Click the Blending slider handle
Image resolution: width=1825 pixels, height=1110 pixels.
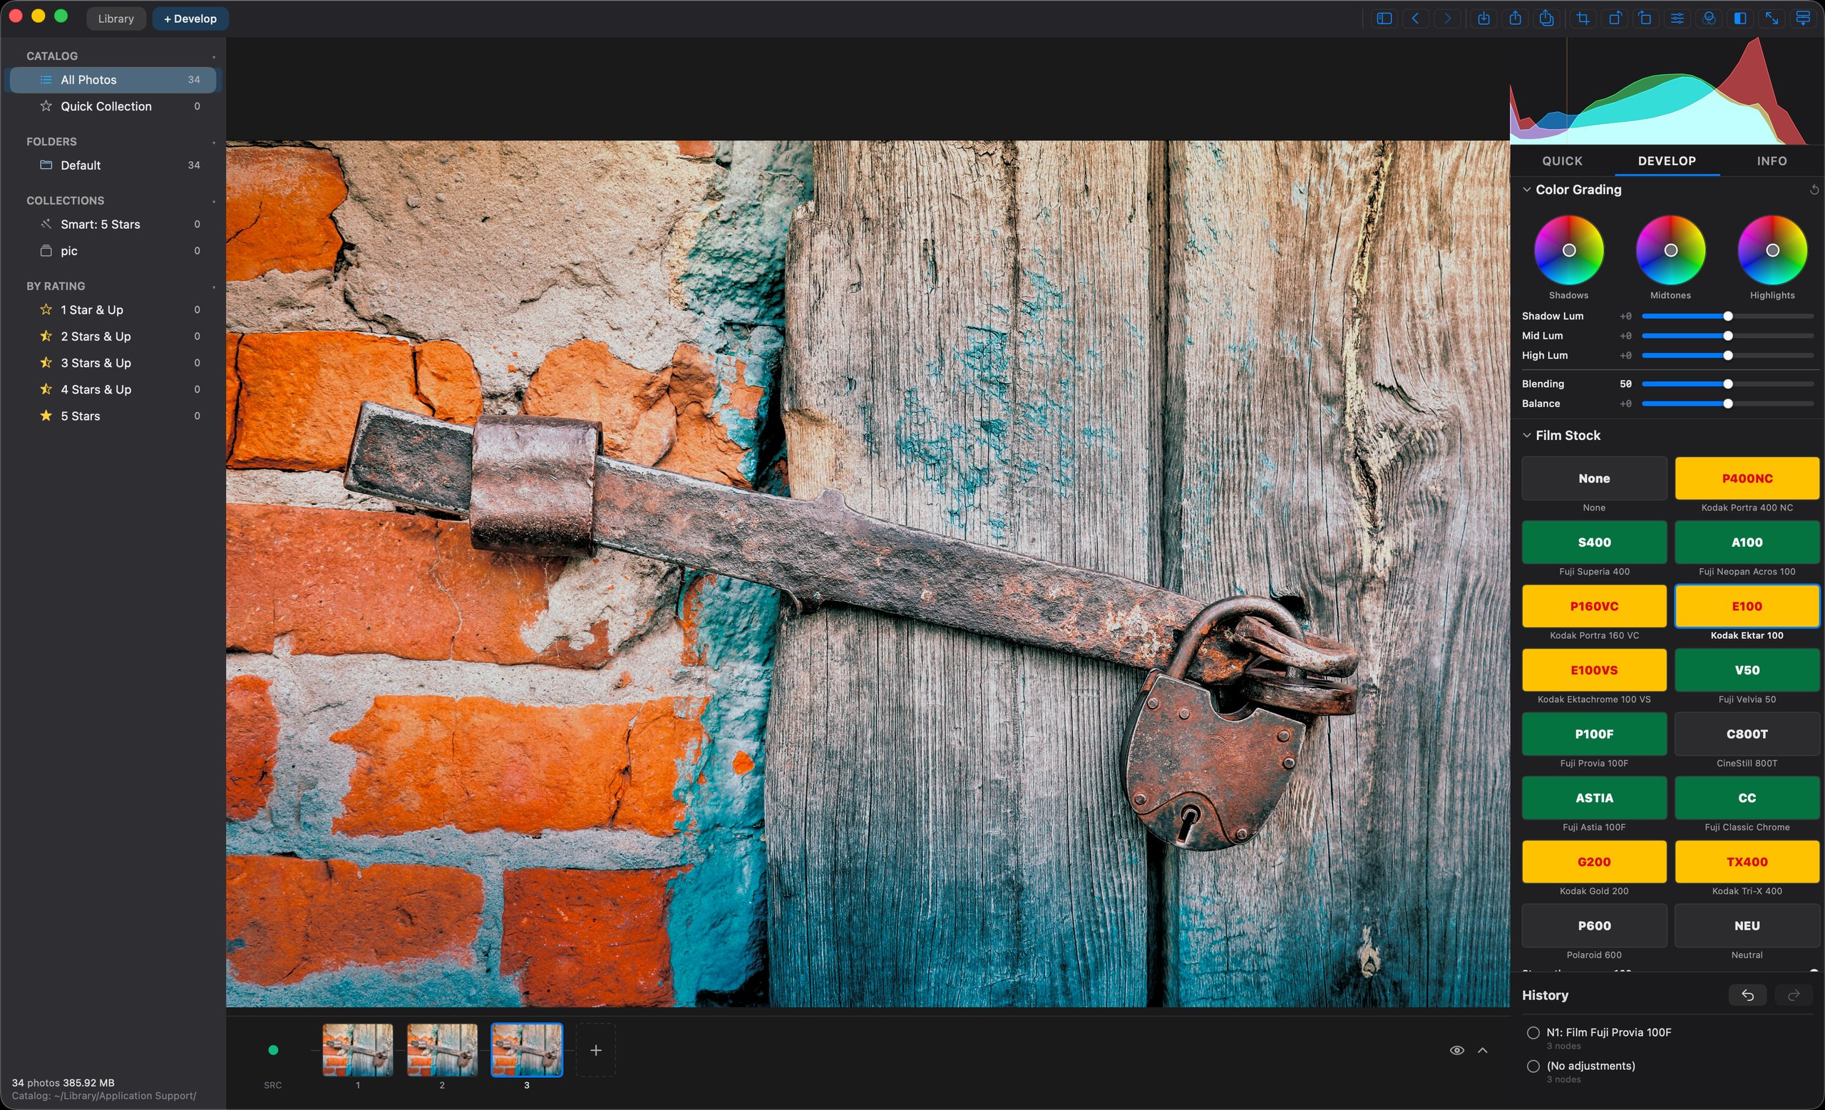pyautogui.click(x=1728, y=384)
